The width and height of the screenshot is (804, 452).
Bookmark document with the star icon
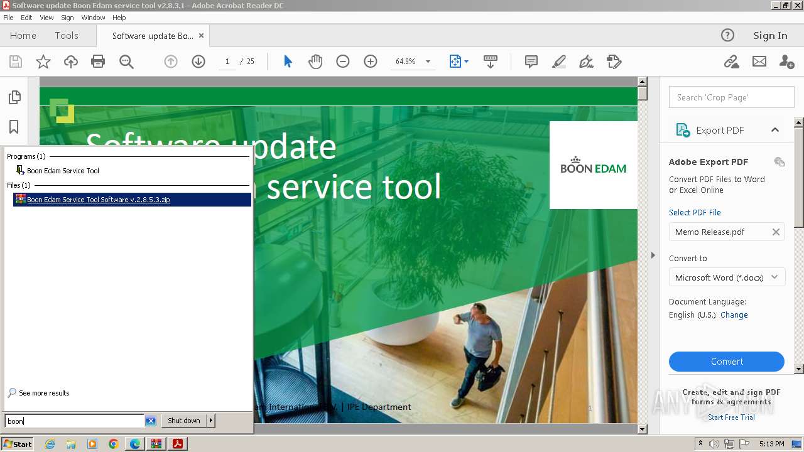[43, 62]
